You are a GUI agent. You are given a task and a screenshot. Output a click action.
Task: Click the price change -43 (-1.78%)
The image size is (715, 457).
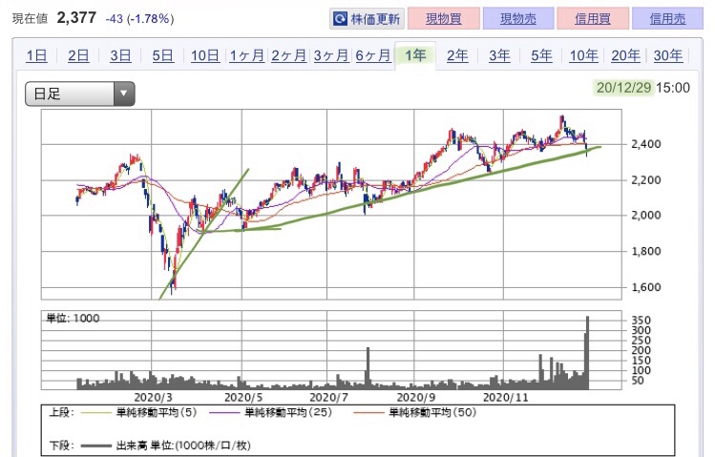[139, 19]
